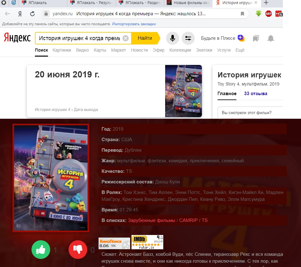
Task: Open Yandex collections bookmark icon
Action: (256, 38)
